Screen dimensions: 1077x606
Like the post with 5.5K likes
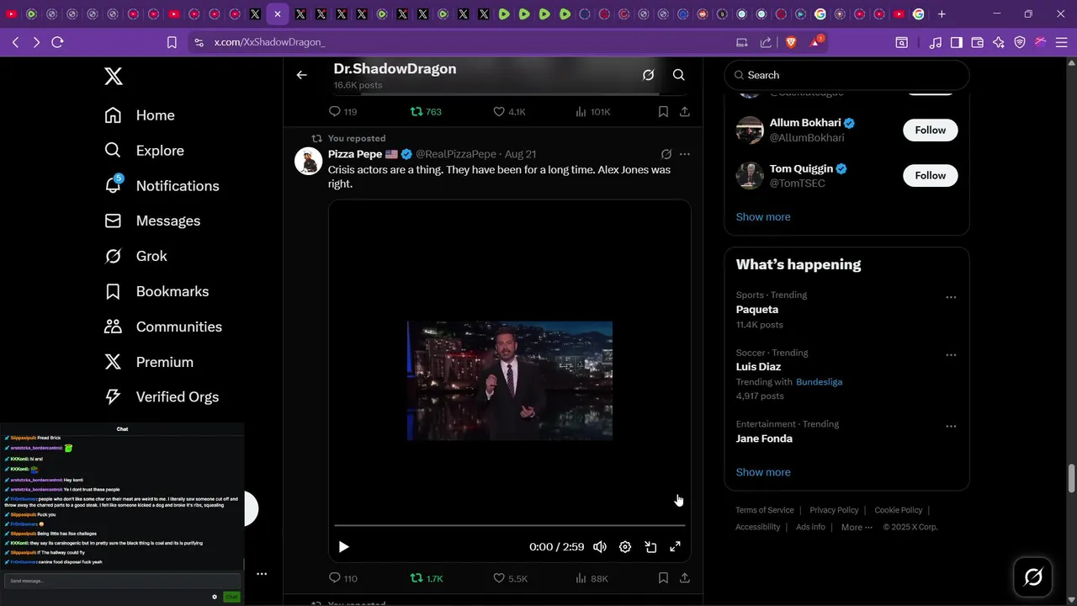point(510,578)
